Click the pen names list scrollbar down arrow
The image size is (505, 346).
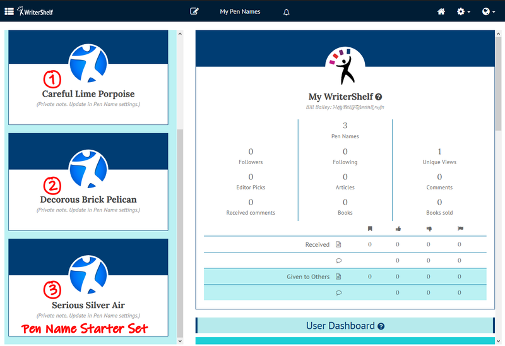point(180,341)
